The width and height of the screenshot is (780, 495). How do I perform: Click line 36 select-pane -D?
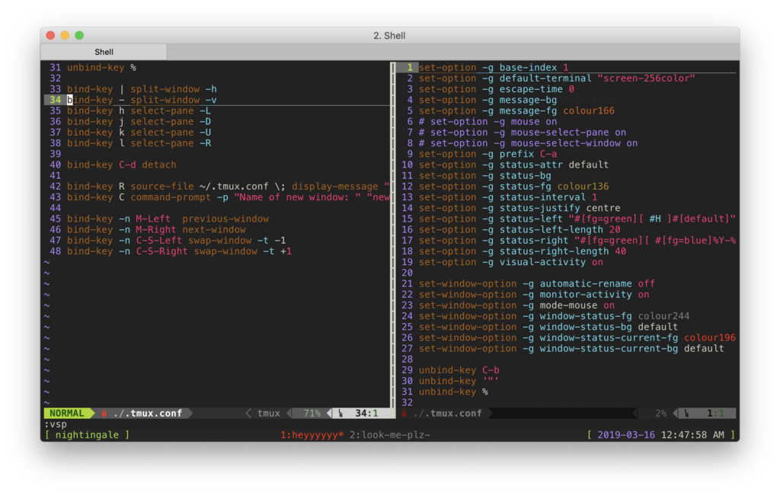point(139,122)
